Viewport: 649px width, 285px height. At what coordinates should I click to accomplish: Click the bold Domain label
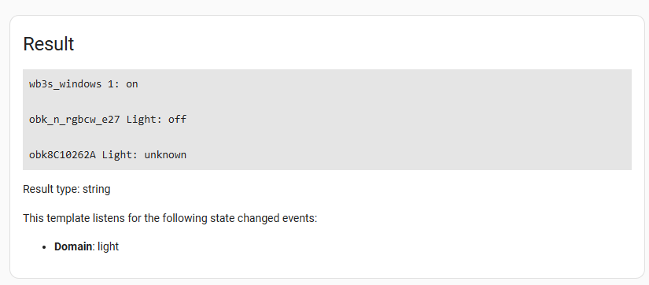click(x=73, y=246)
